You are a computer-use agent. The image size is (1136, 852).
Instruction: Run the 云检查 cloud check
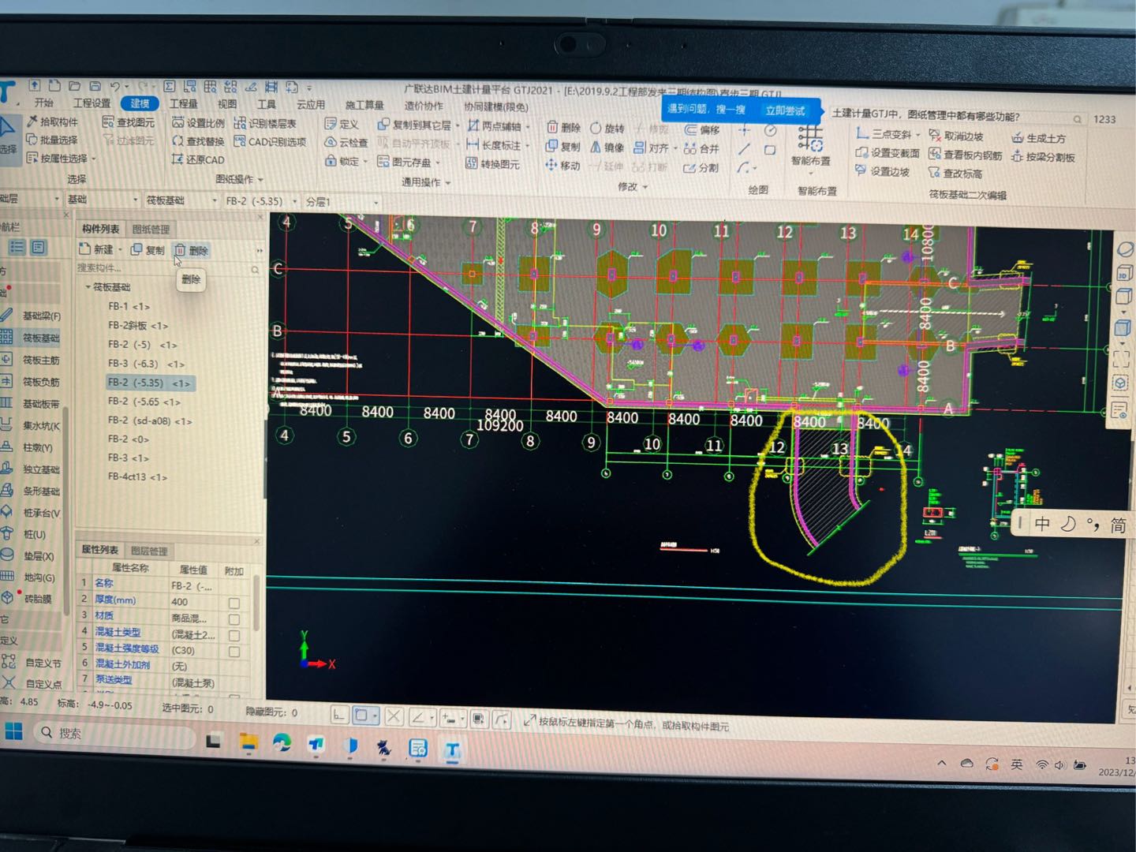[346, 143]
